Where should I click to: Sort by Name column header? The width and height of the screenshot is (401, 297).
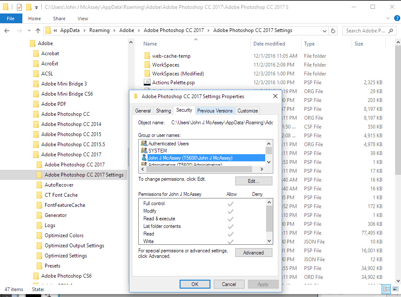[x=150, y=44]
